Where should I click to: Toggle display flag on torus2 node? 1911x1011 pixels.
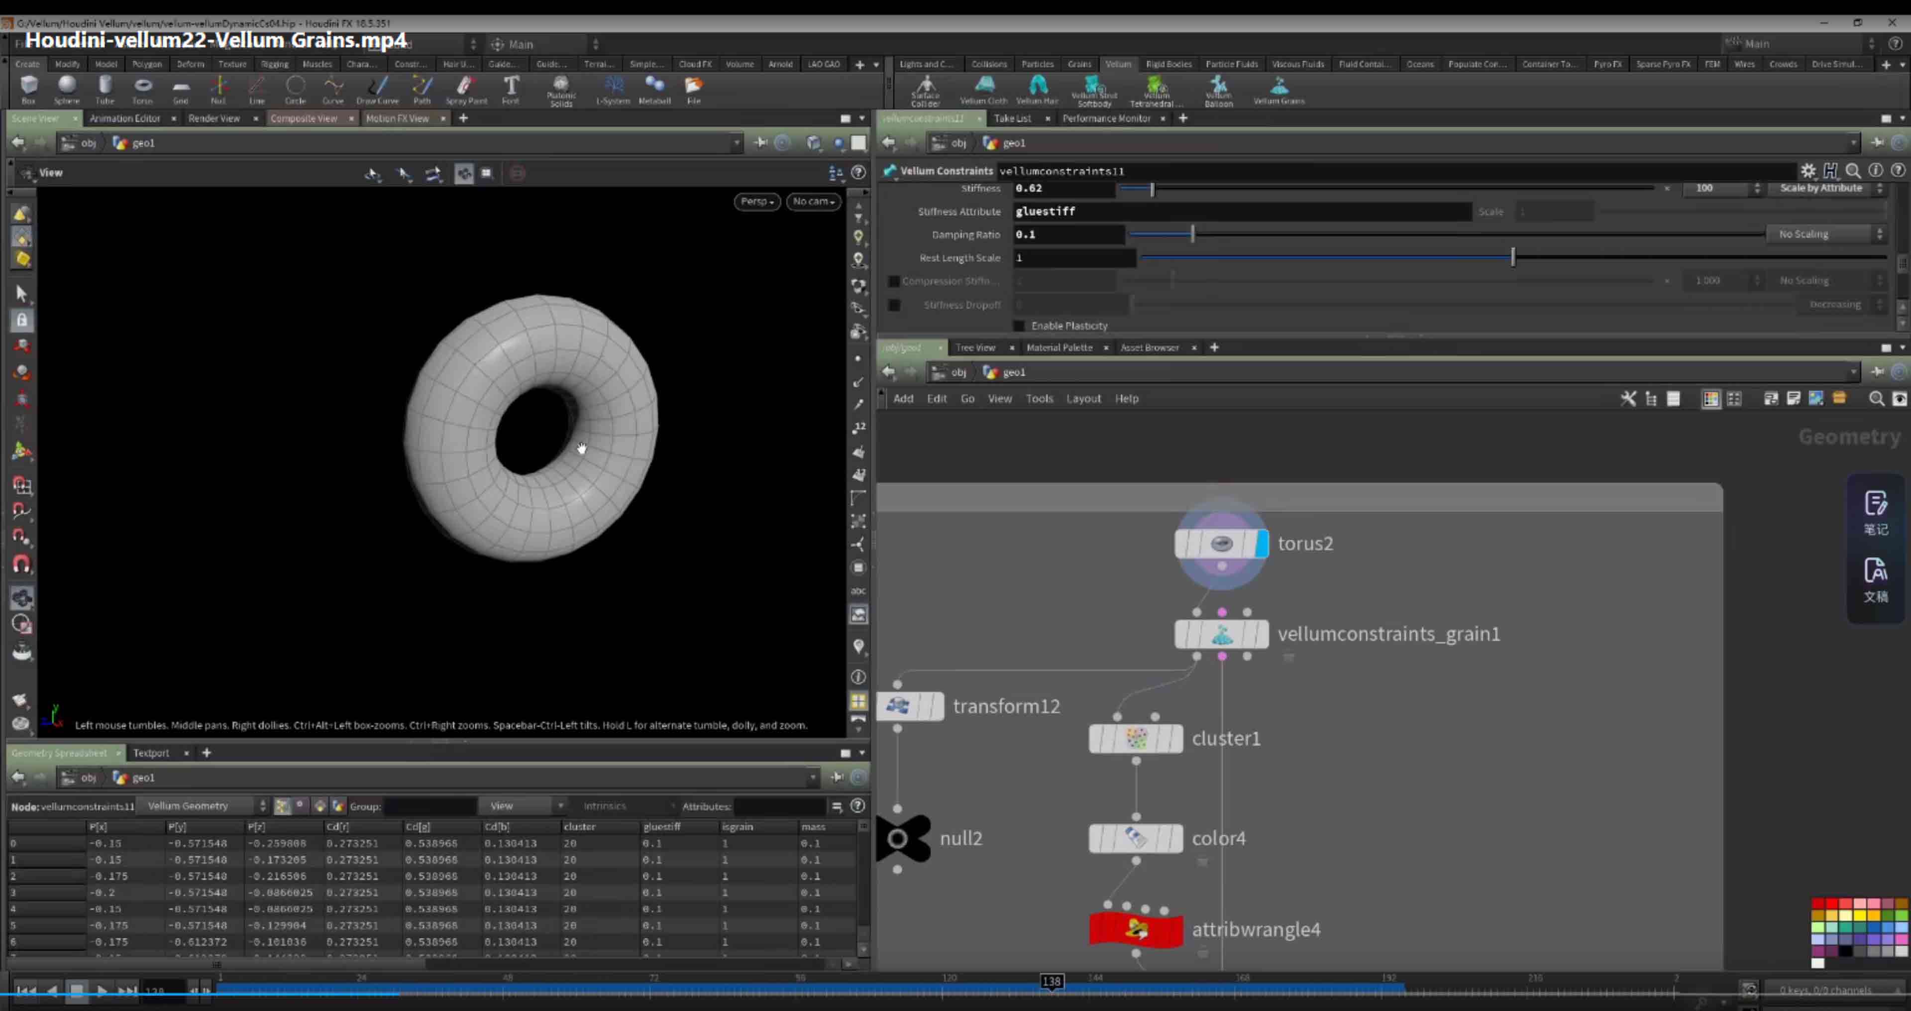point(1261,544)
